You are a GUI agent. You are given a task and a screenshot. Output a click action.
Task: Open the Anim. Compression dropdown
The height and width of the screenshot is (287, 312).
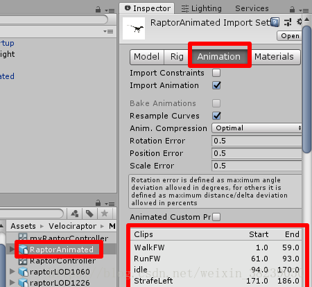pyautogui.click(x=257, y=128)
